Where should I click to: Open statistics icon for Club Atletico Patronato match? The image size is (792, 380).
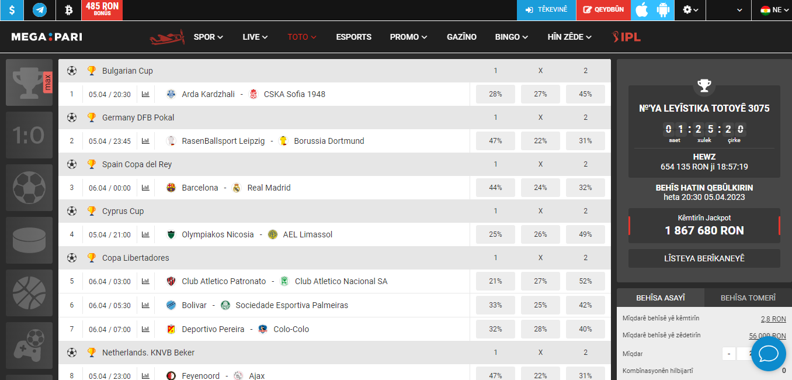[145, 281]
